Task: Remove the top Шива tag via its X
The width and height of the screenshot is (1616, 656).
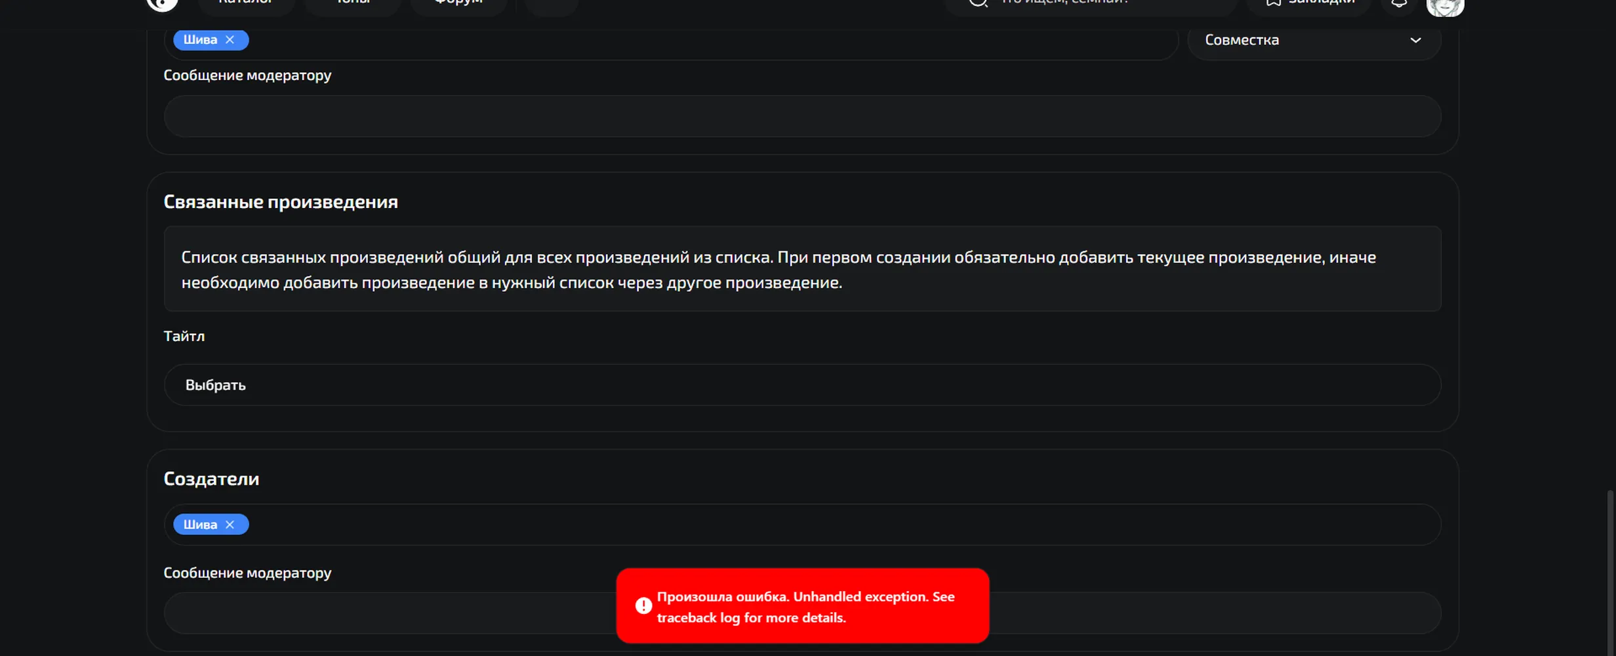Action: pos(230,40)
